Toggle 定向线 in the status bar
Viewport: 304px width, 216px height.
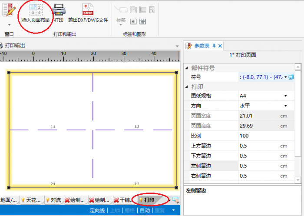pyautogui.click(x=97, y=211)
